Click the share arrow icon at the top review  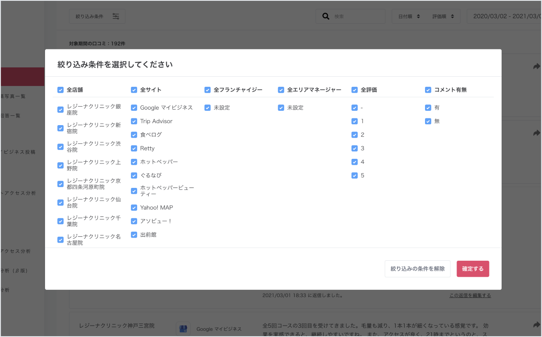click(x=536, y=67)
